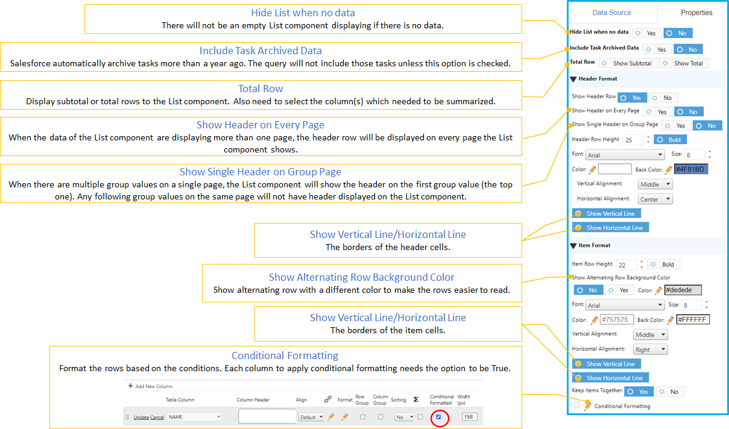The height and width of the screenshot is (429, 729).
Task: Uncheck the circled Conditional Formatted checkbox
Action: tap(438, 417)
